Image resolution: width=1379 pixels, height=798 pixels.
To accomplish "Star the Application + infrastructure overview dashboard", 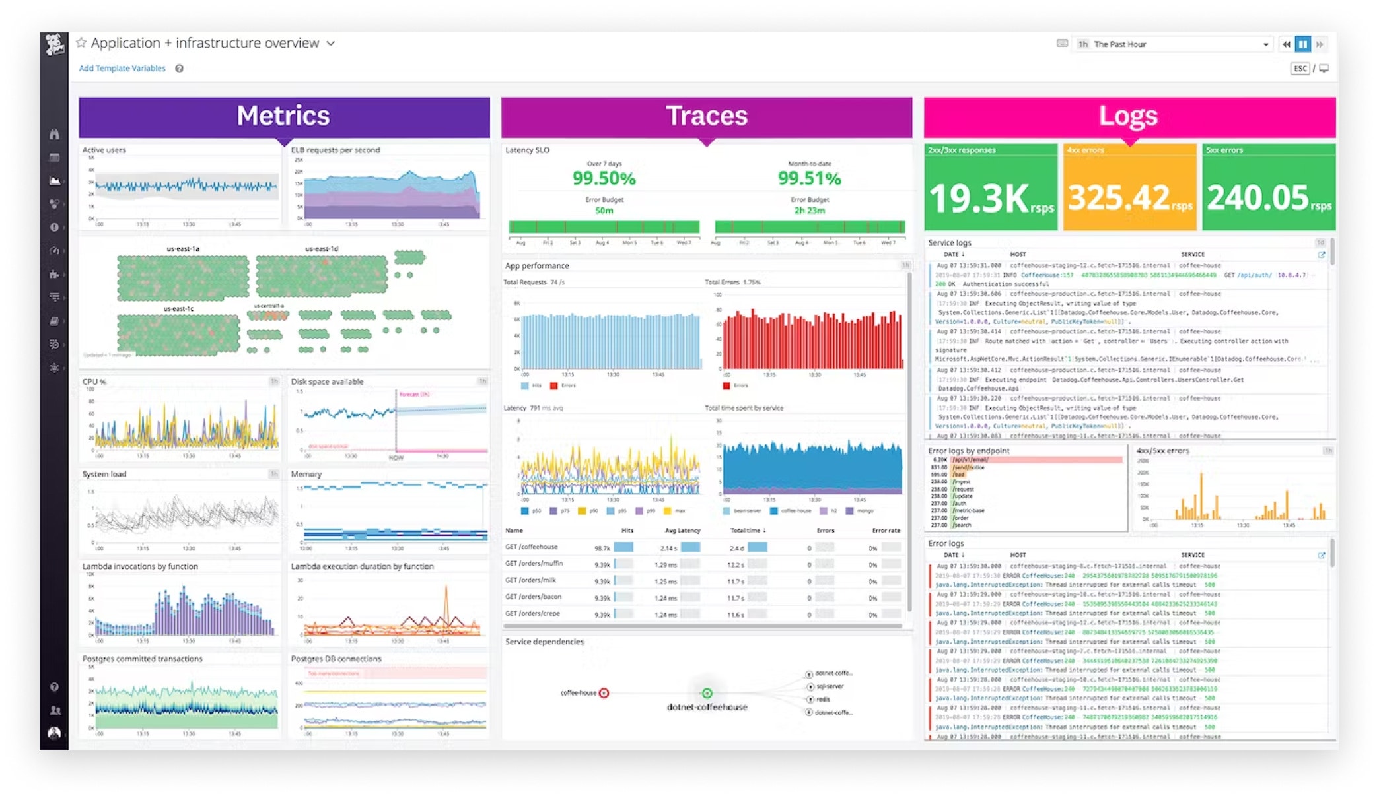I will coord(81,43).
